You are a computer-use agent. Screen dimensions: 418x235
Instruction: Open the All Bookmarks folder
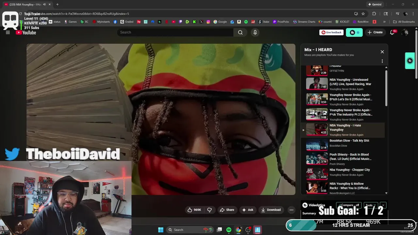pyautogui.click(x=404, y=22)
